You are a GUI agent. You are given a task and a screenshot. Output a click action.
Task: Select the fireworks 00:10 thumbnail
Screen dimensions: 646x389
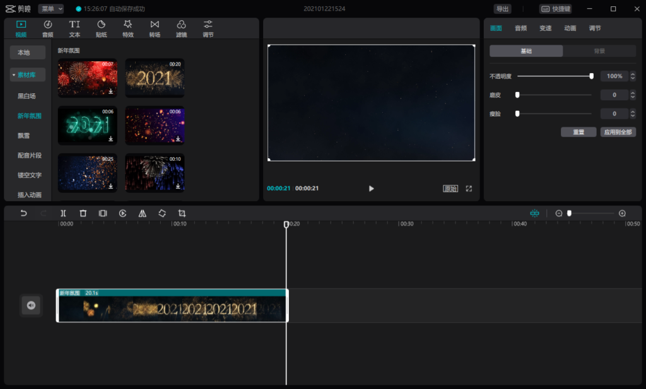[155, 173]
